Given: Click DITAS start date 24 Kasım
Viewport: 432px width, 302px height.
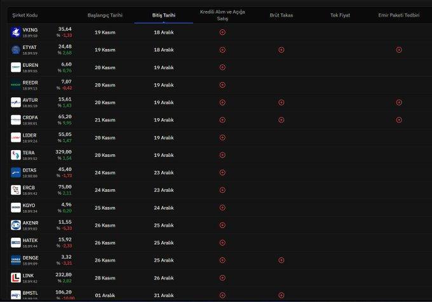Looking at the screenshot, I should [105, 173].
